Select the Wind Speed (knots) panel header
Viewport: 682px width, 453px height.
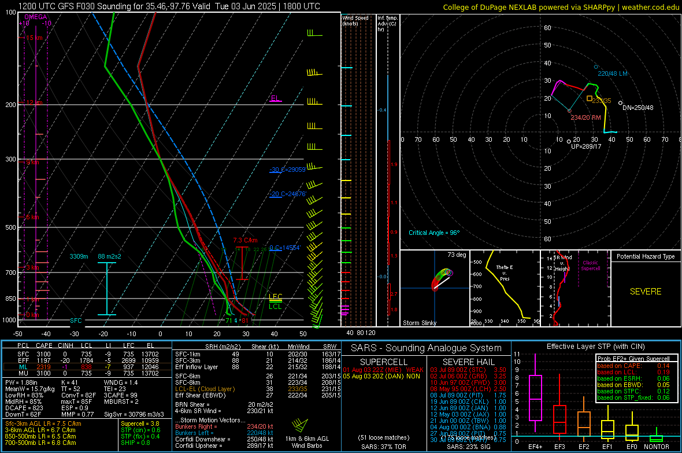click(355, 20)
